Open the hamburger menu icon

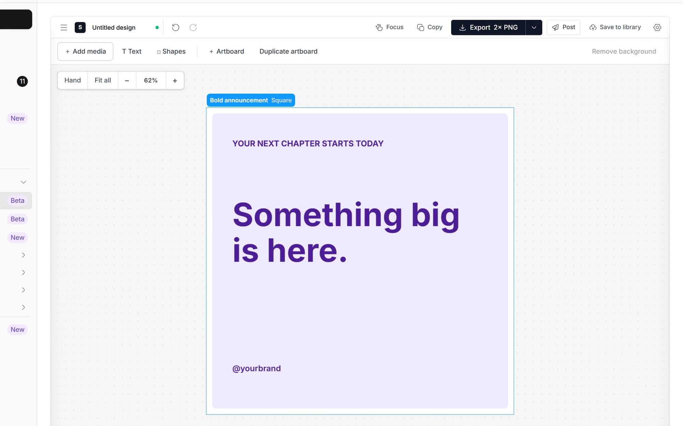click(x=64, y=28)
